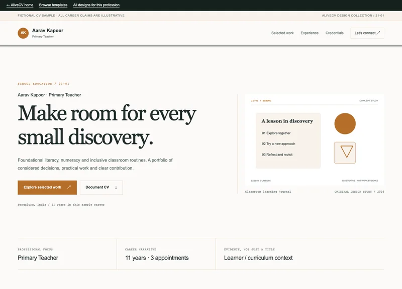Click the 'CAREER NARRATIVE' label
Viewport: 402px width, 289px height.
pos(141,249)
